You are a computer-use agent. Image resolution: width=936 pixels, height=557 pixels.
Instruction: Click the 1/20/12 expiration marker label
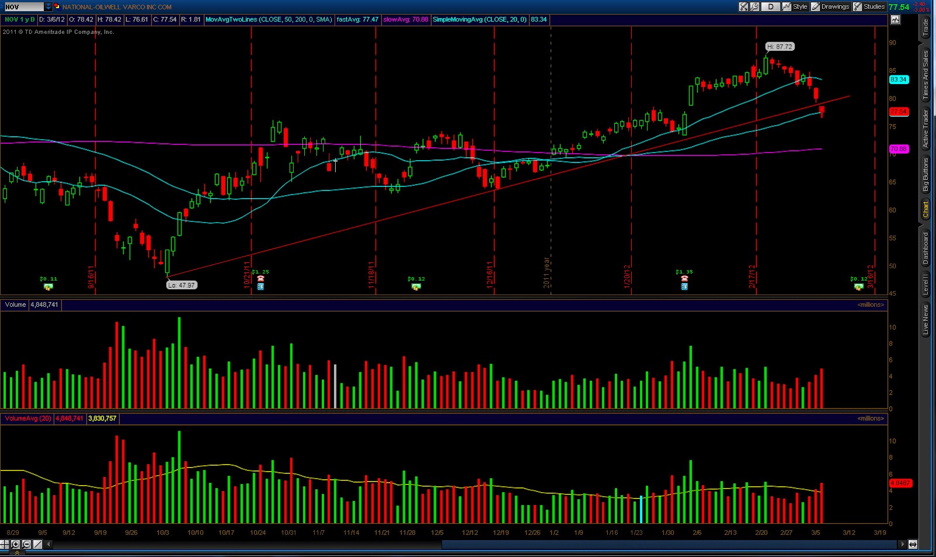(x=627, y=276)
